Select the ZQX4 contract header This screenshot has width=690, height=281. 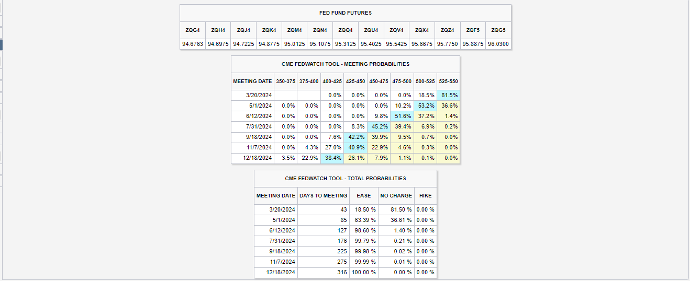pyautogui.click(x=422, y=30)
